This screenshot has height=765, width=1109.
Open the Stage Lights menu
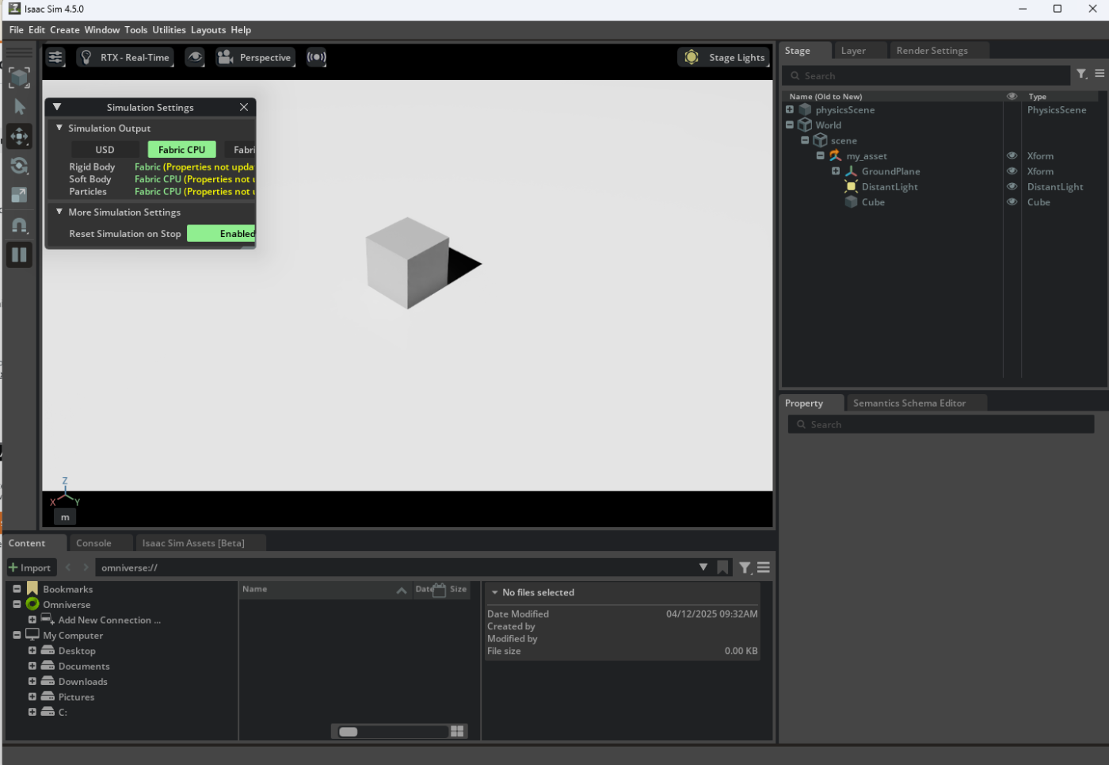point(724,57)
